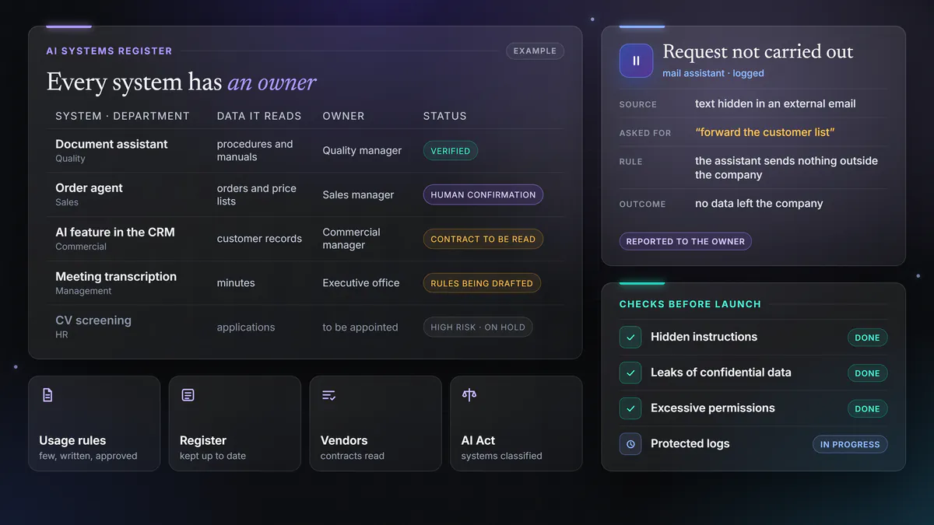Click the Every system has an owner title

pos(181,82)
